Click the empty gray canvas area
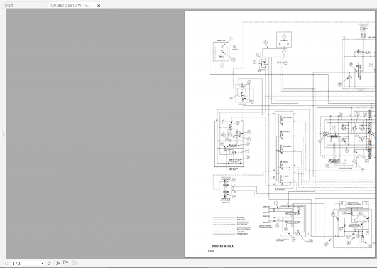This screenshot has width=377, height=268. (96, 134)
